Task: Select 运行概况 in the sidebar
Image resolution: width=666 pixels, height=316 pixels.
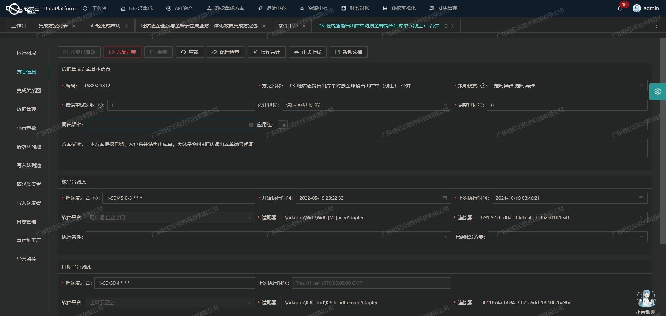Action: point(26,53)
